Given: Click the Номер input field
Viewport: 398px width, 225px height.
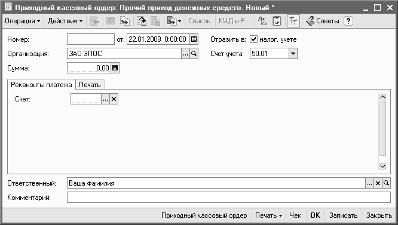Looking at the screenshot, I should (x=91, y=39).
